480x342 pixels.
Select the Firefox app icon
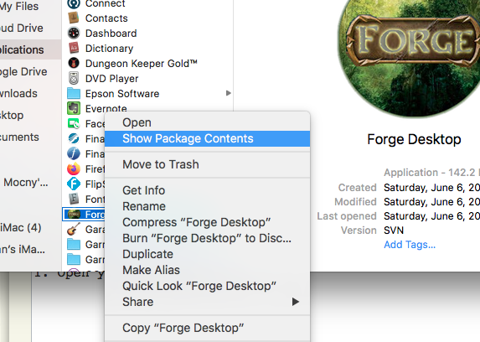point(74,168)
